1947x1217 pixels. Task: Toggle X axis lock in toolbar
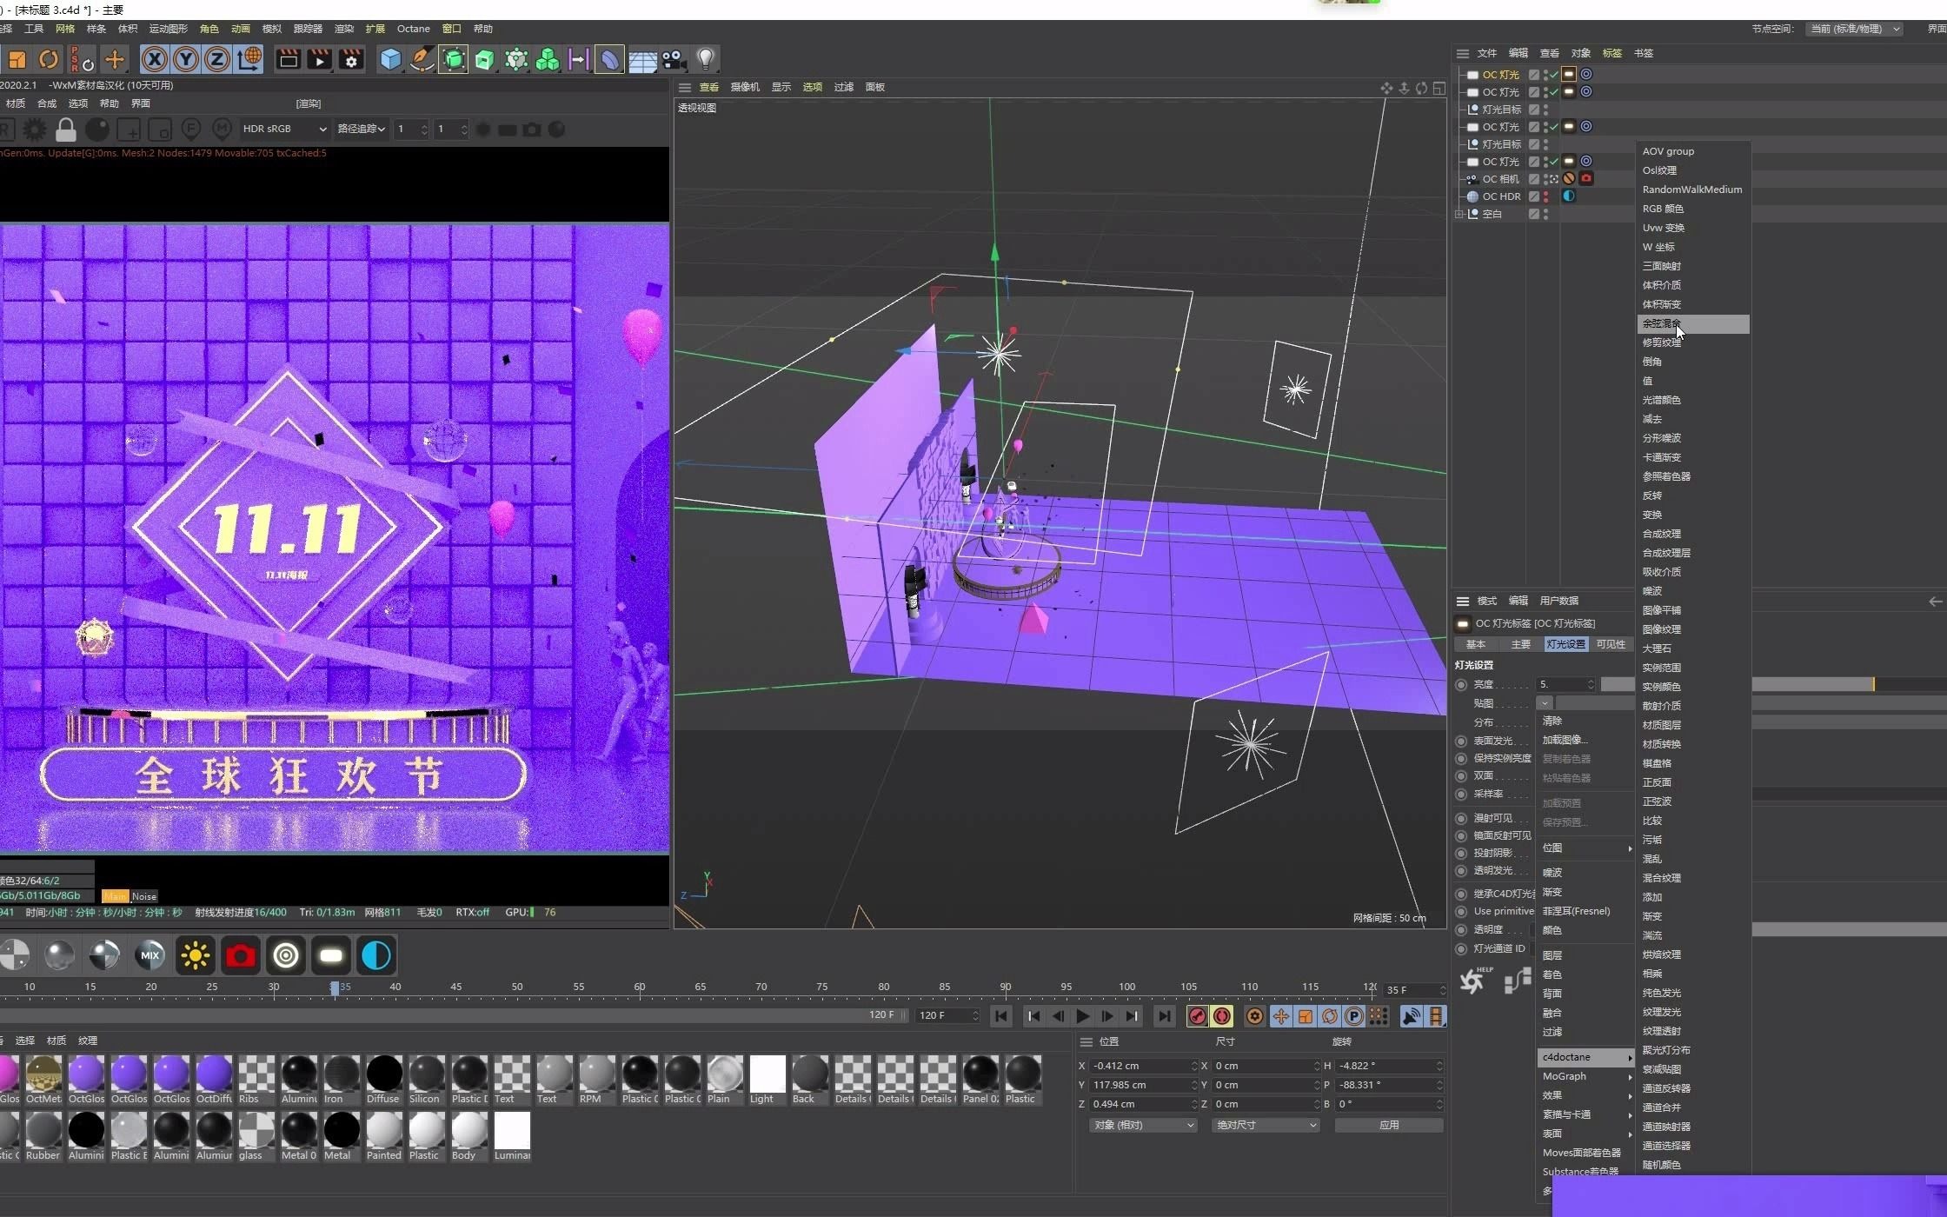154,59
